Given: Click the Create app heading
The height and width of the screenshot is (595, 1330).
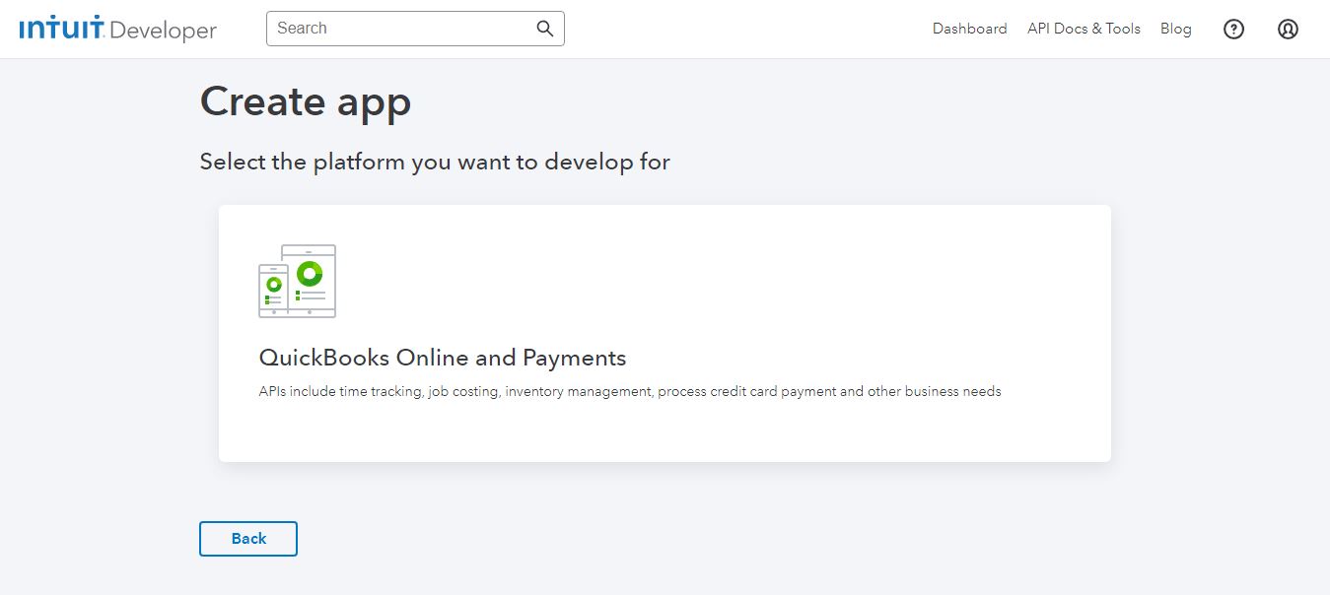Looking at the screenshot, I should (x=306, y=102).
